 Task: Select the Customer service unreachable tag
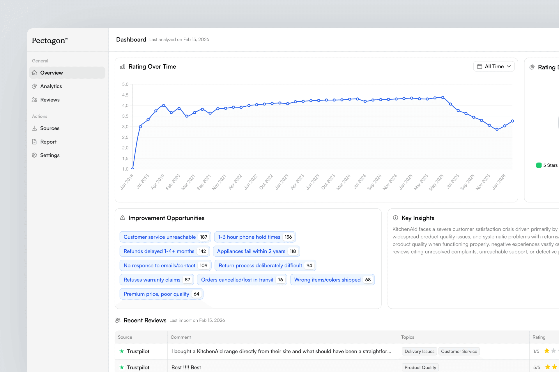point(160,237)
